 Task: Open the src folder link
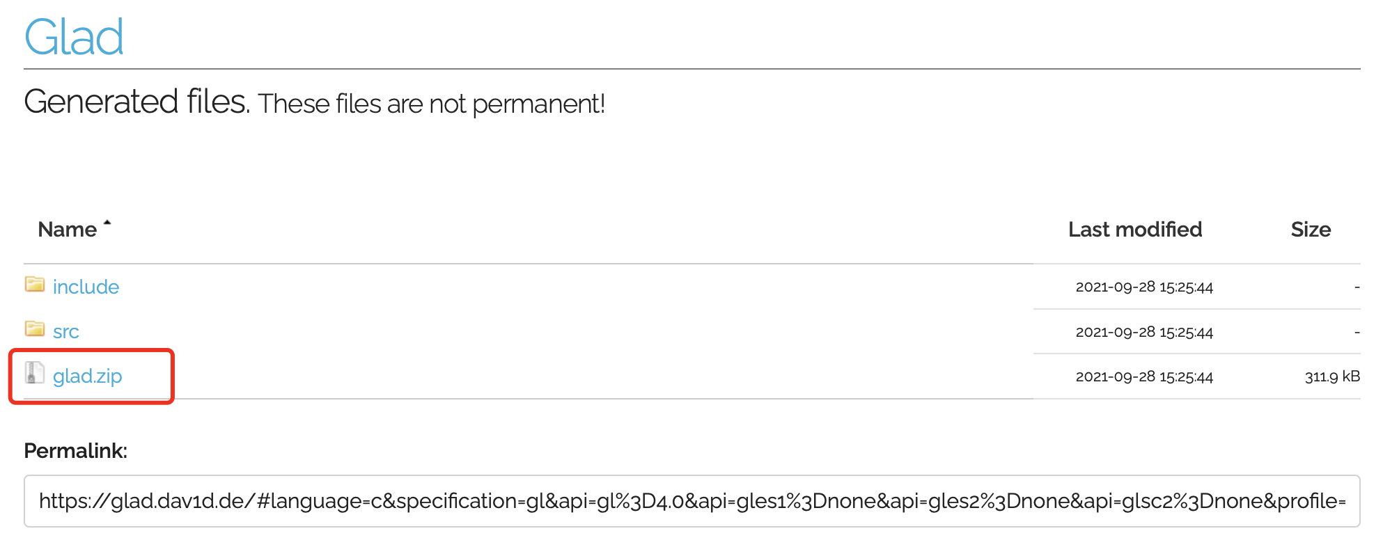[66, 332]
